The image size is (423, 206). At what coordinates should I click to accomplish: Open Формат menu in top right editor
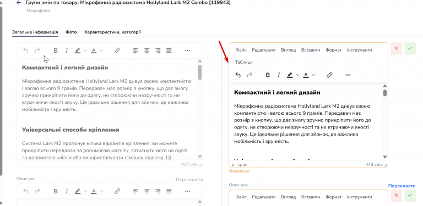point(333,50)
